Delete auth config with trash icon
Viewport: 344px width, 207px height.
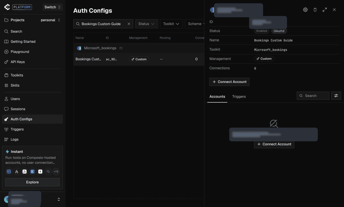tap(315, 10)
